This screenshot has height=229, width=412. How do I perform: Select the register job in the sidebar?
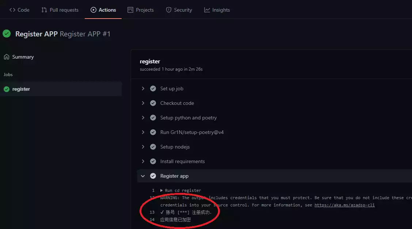coord(61,89)
